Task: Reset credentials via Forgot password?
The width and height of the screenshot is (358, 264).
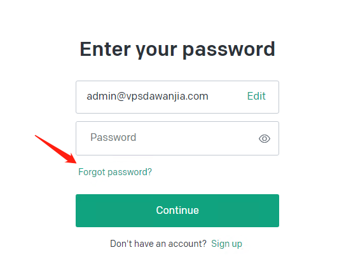Action: click(115, 172)
